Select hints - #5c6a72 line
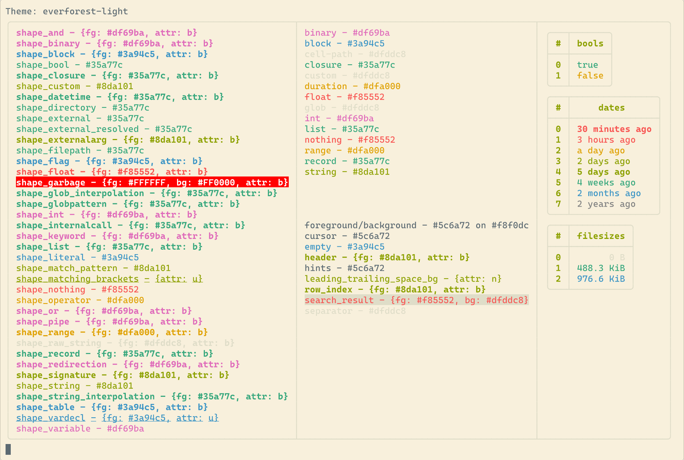Viewport: 684px width, 460px height. 345,269
